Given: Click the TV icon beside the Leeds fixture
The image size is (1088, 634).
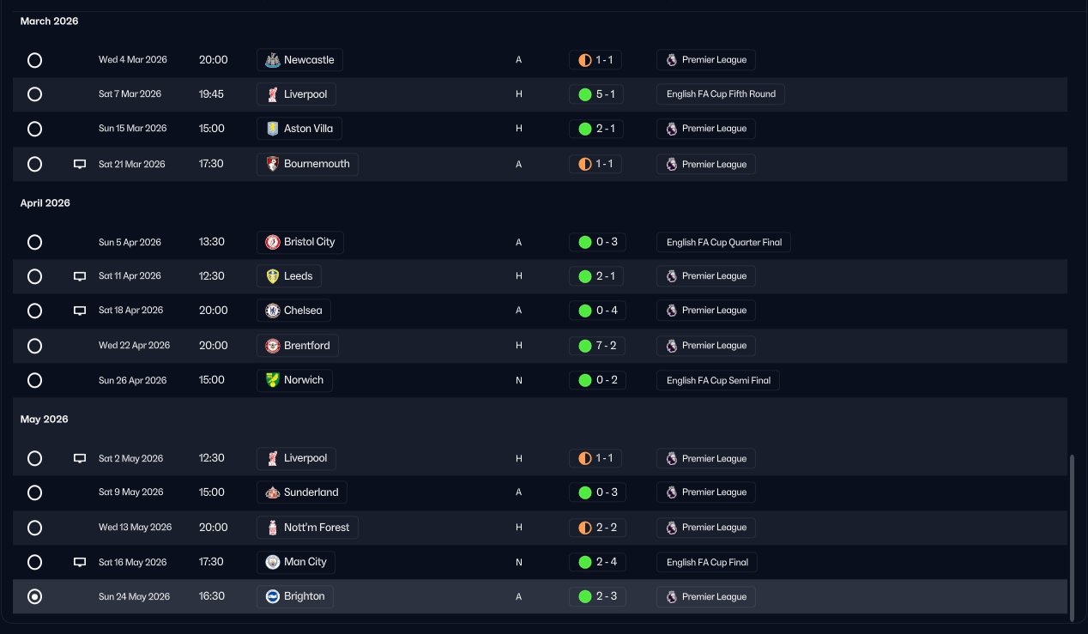Looking at the screenshot, I should coord(80,276).
